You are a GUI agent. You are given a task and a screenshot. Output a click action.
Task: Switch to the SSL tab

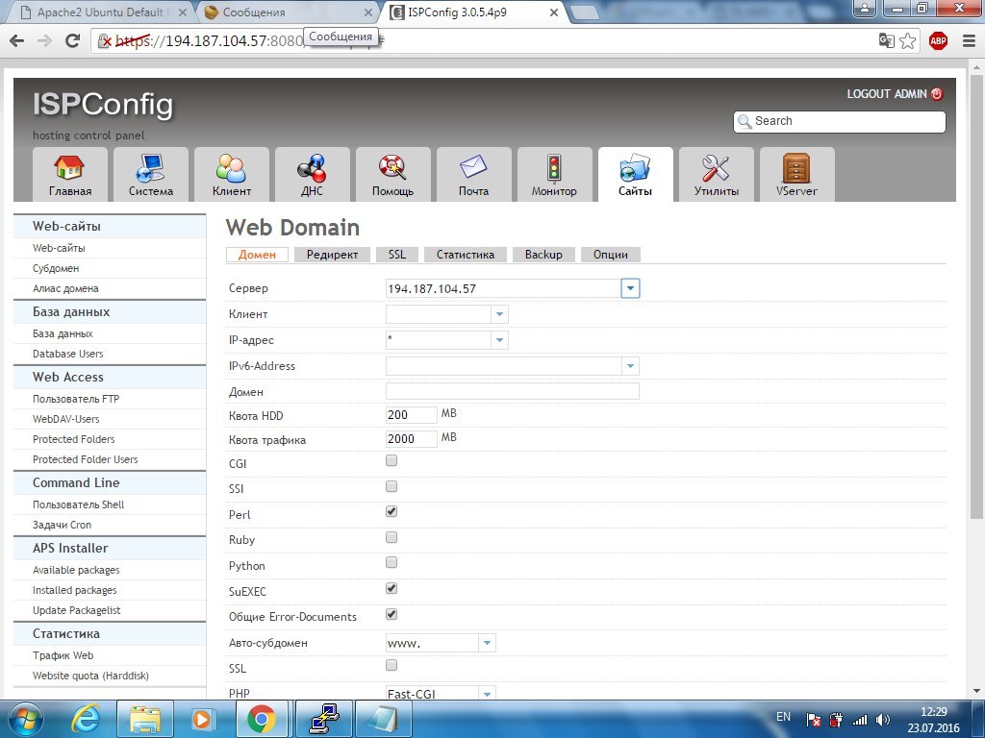(x=397, y=254)
